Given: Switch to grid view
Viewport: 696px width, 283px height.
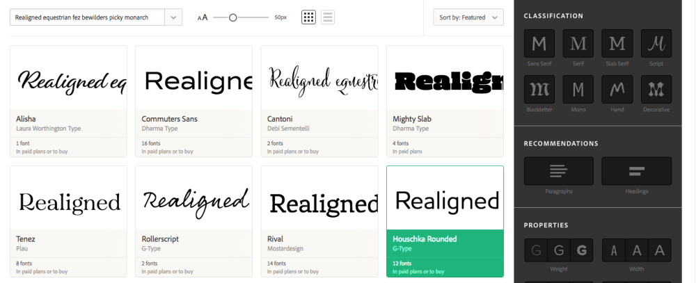Looking at the screenshot, I should pyautogui.click(x=308, y=17).
